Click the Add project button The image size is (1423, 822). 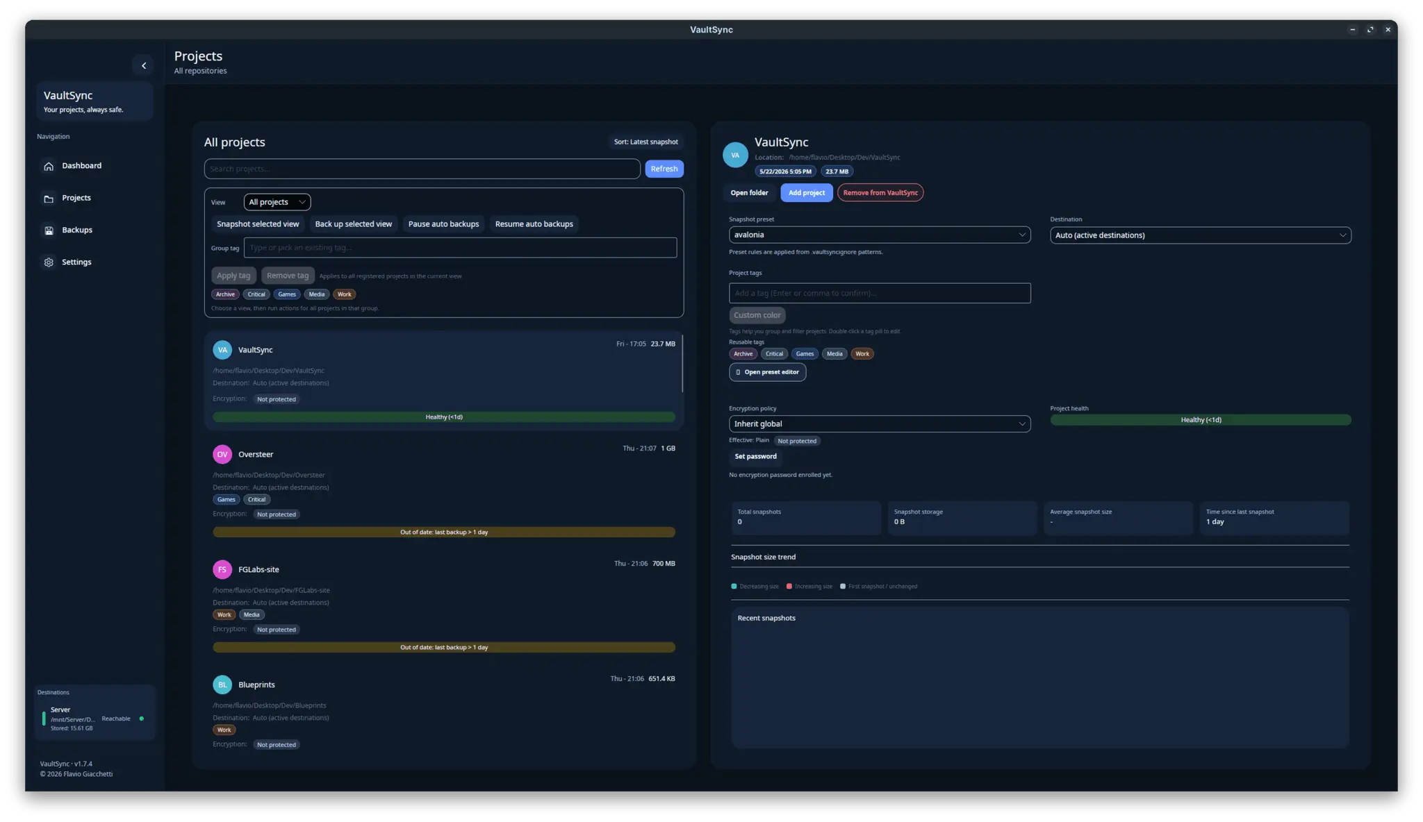tap(807, 192)
